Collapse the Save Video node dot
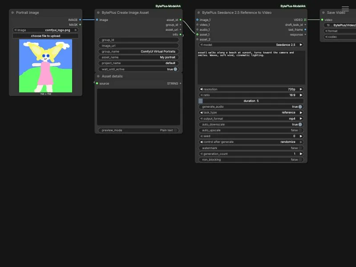The image size is (356, 267). pyautogui.click(x=324, y=13)
